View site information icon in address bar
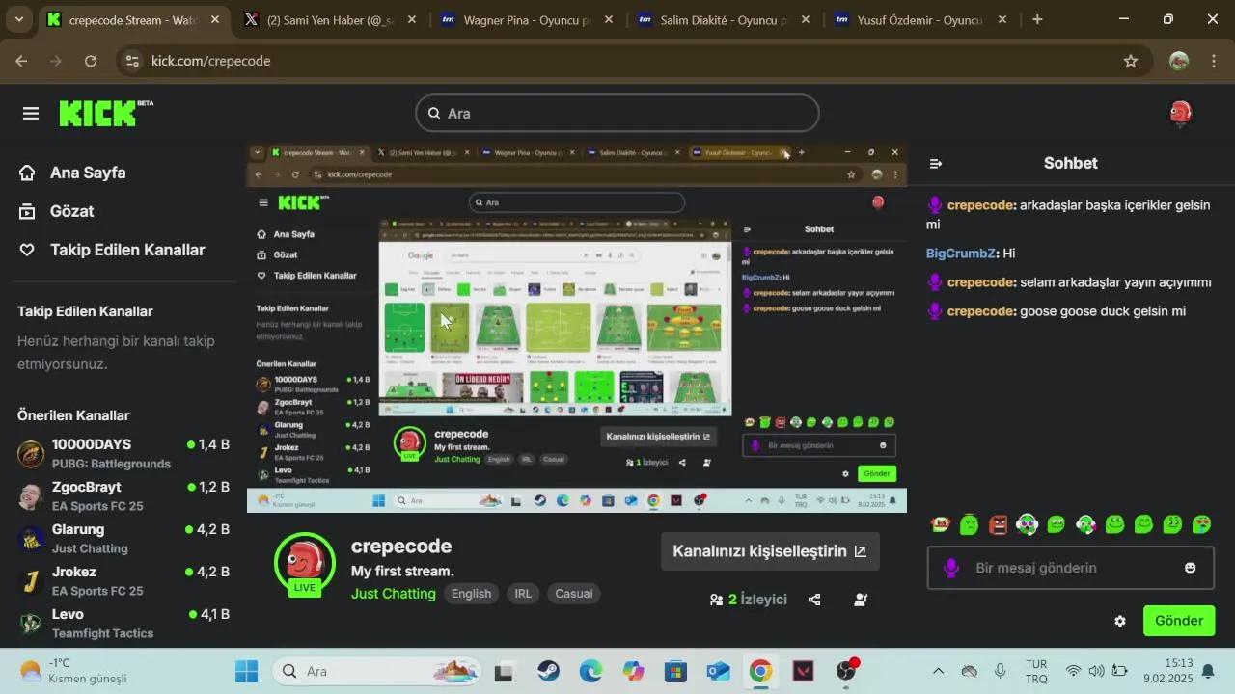 (133, 61)
